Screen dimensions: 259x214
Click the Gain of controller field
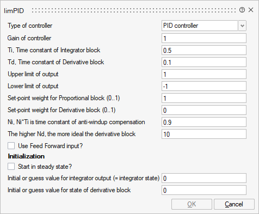tap(204, 38)
